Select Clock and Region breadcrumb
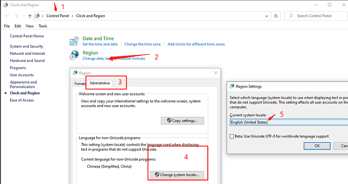Viewport: 348px width, 184px height. pos(91,16)
